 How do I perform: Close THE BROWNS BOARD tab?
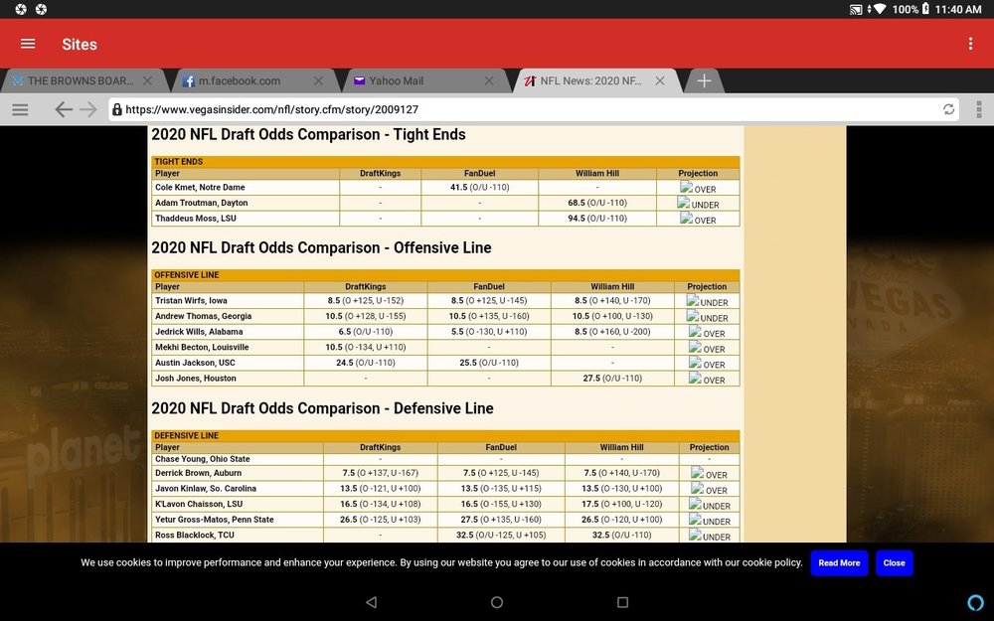pos(148,80)
